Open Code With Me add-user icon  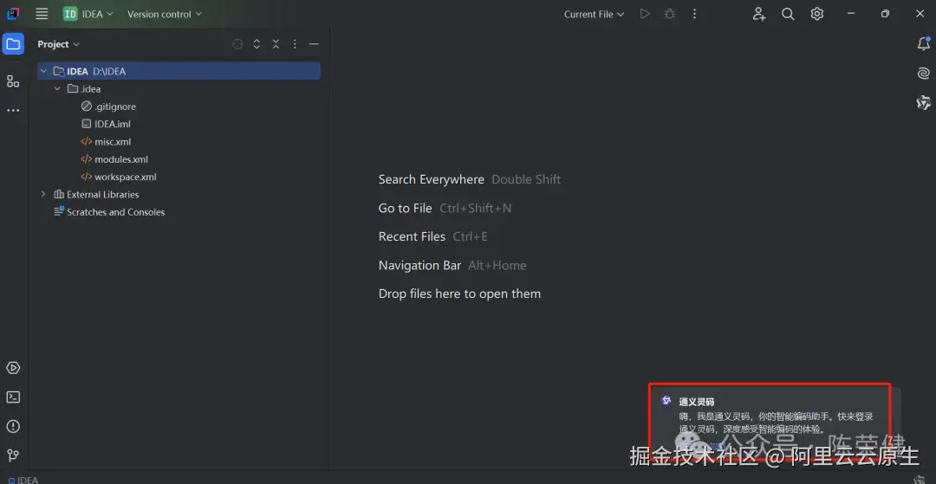758,14
